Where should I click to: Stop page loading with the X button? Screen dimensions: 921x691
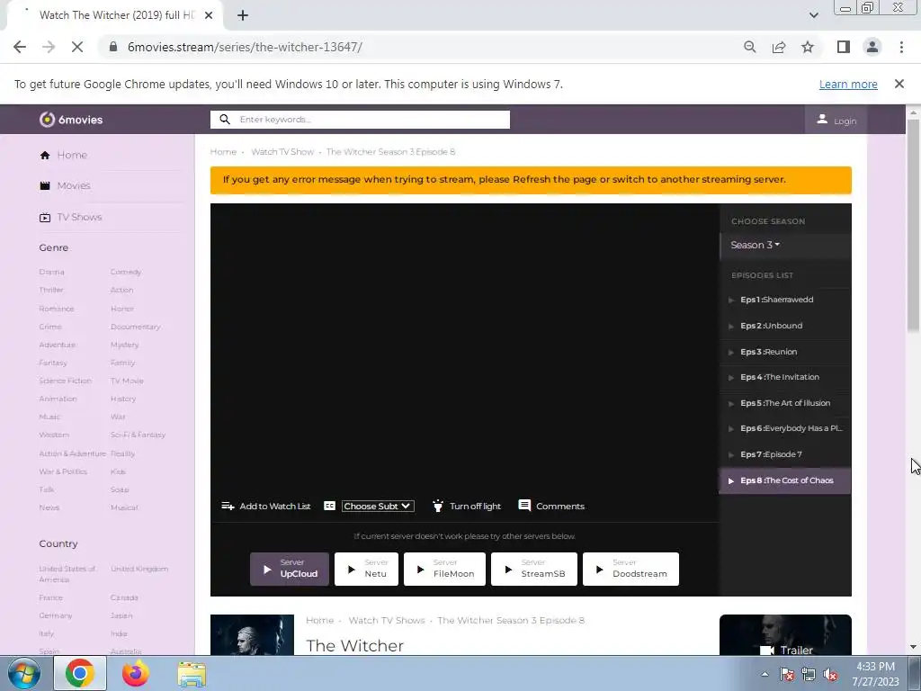77,47
